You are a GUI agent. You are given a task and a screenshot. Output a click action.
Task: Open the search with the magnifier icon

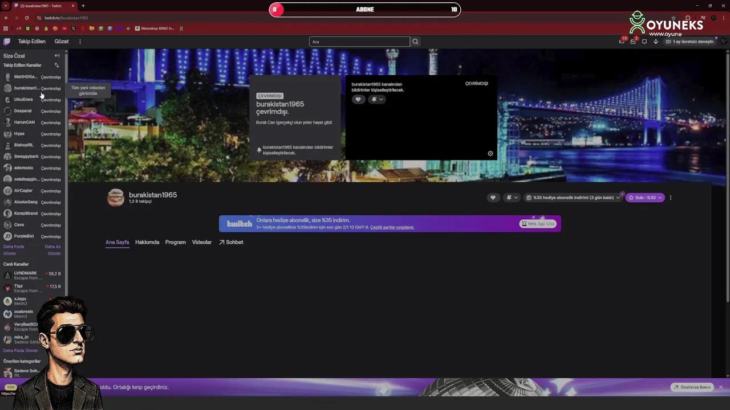415,41
